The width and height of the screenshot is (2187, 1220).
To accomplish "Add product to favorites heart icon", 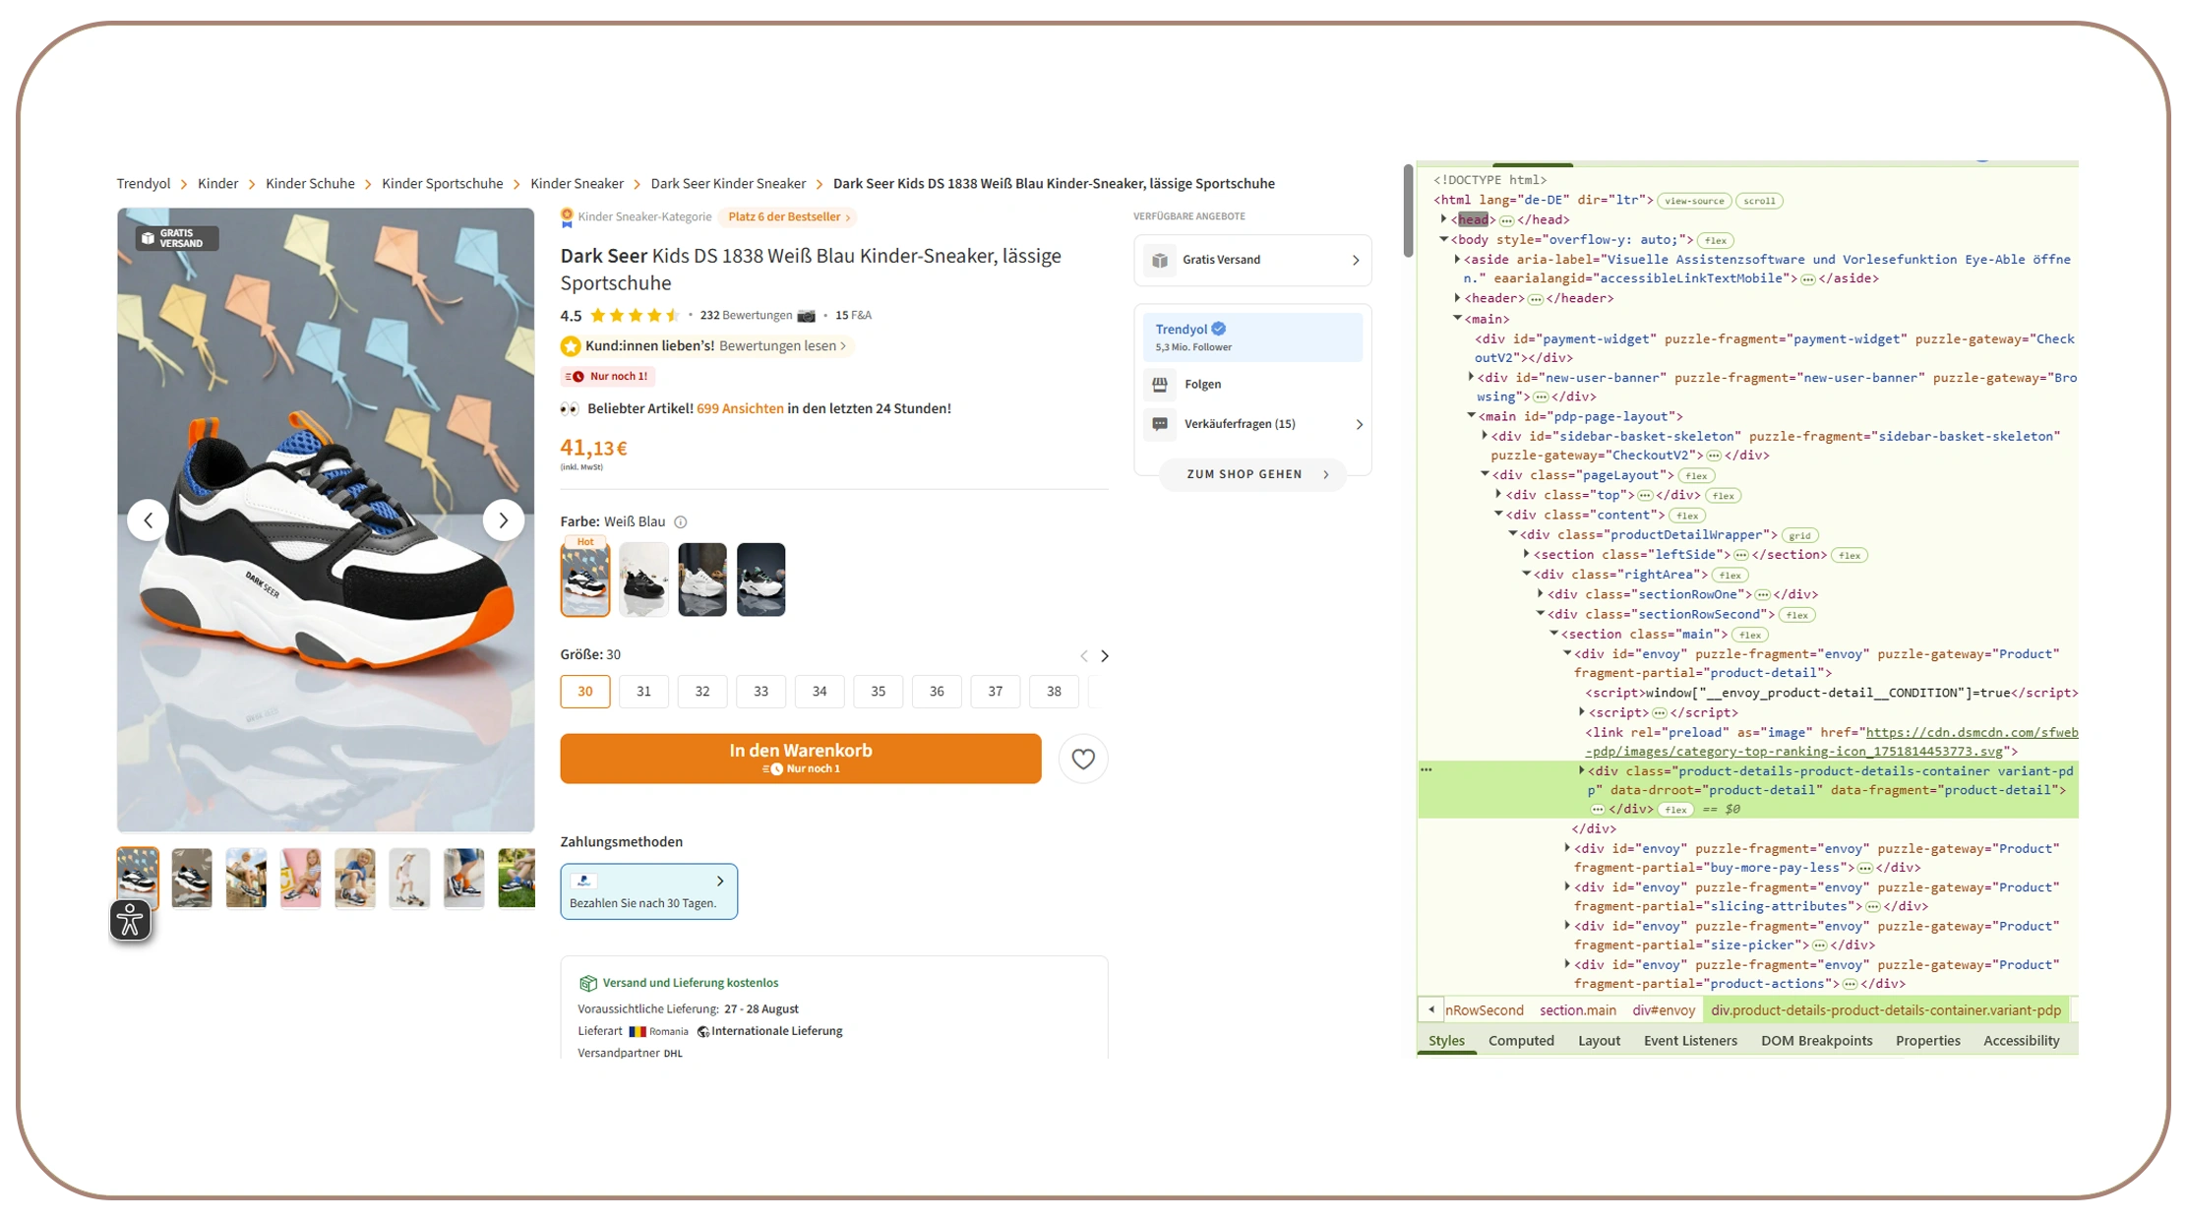I will [x=1083, y=759].
